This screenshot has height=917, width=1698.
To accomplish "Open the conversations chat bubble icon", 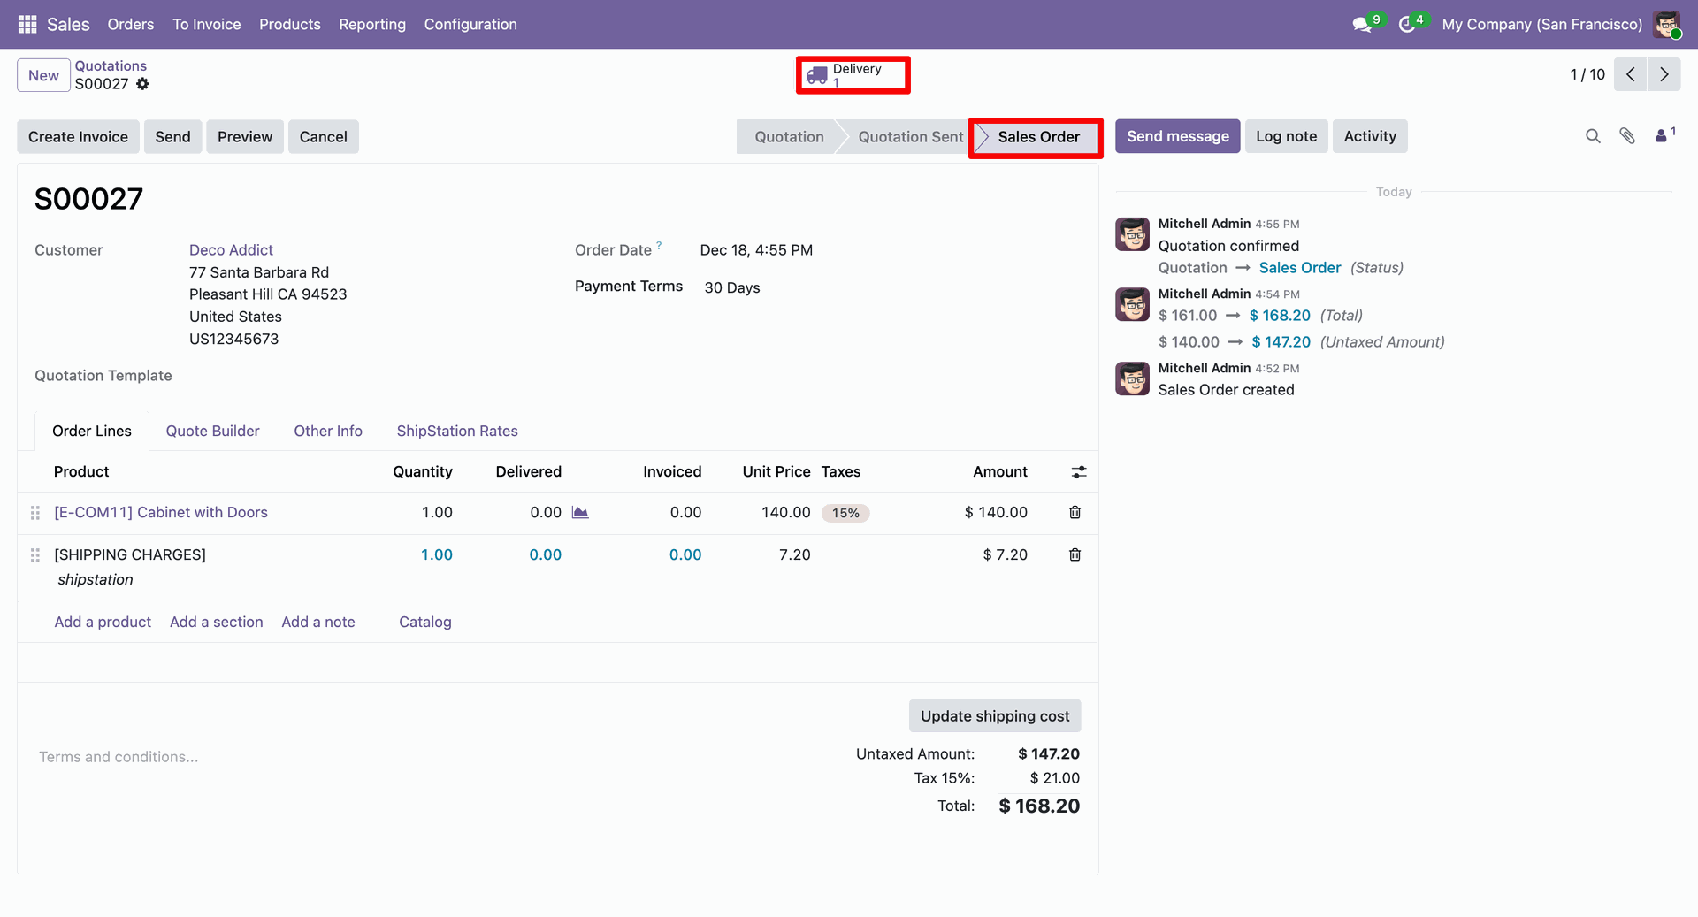I will point(1362,25).
